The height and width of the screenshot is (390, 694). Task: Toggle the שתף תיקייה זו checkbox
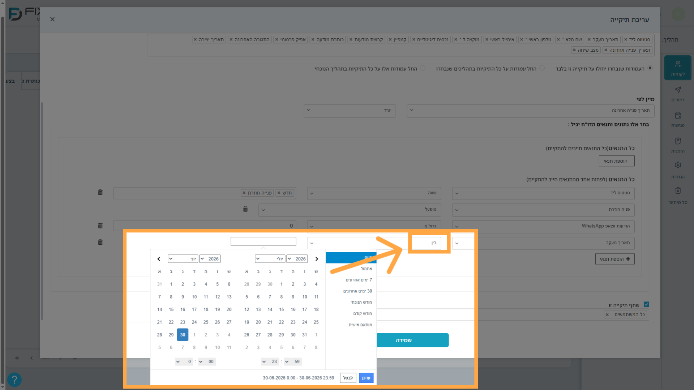click(x=646, y=304)
